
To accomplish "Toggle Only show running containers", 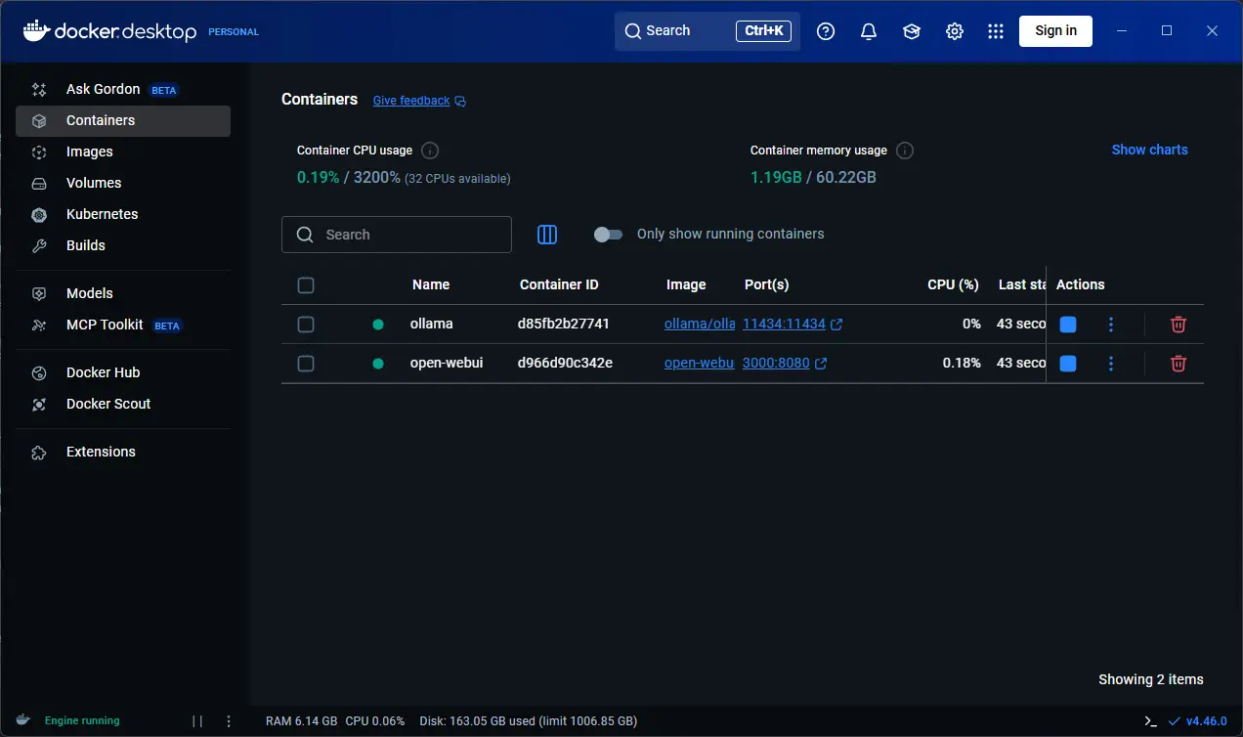I will point(608,235).
